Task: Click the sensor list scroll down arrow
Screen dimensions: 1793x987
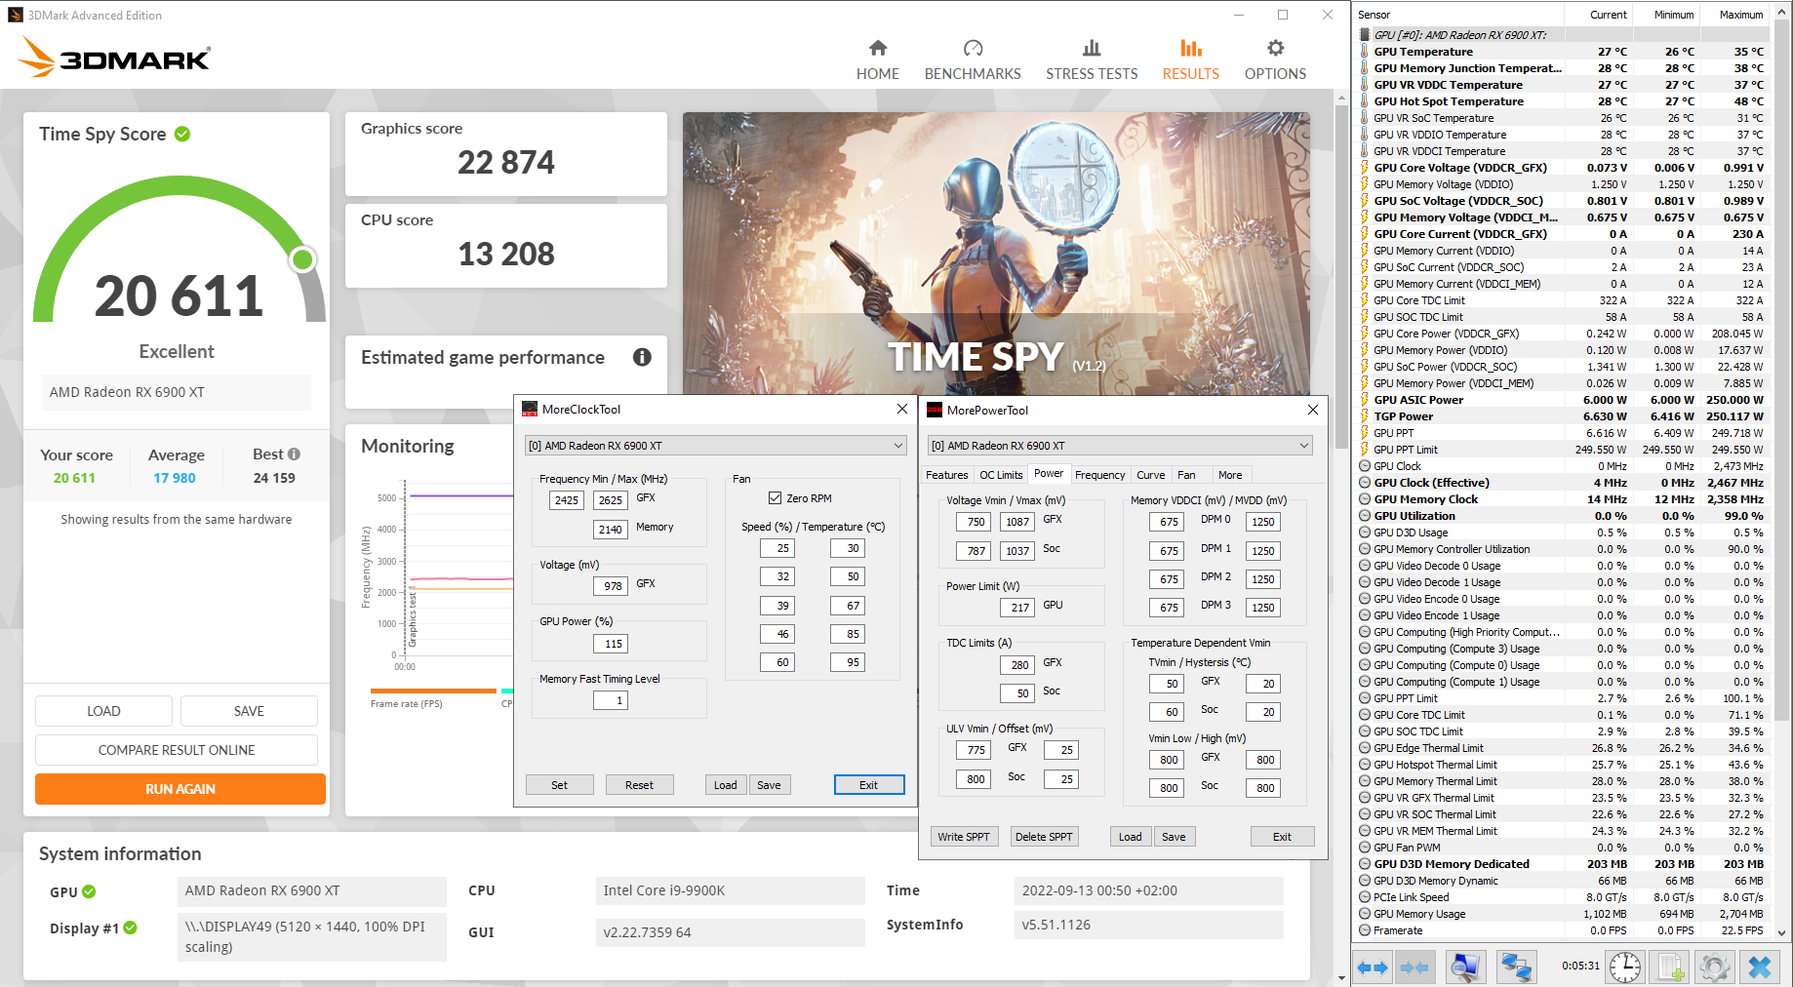Action: pos(1782,933)
